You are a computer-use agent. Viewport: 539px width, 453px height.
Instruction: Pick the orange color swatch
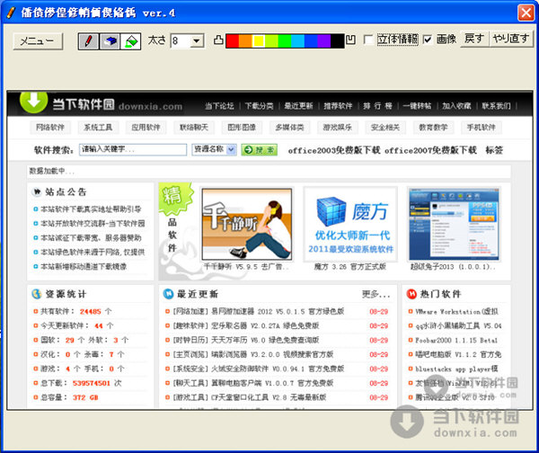245,41
